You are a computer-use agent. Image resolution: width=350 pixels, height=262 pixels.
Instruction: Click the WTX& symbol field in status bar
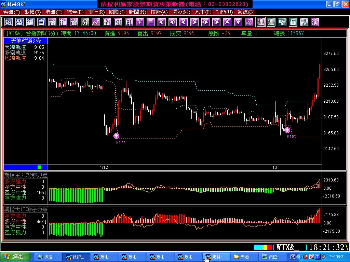coord(291,247)
